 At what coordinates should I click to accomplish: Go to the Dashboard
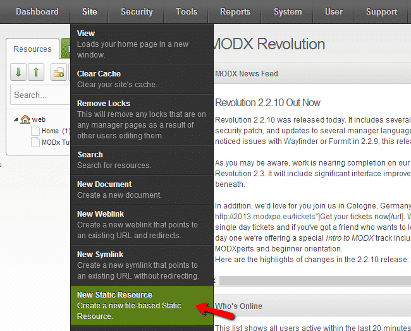pos(37,11)
